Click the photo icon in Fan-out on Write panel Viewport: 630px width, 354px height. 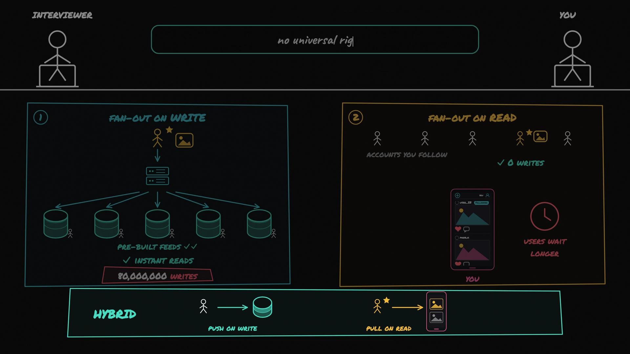[184, 140]
